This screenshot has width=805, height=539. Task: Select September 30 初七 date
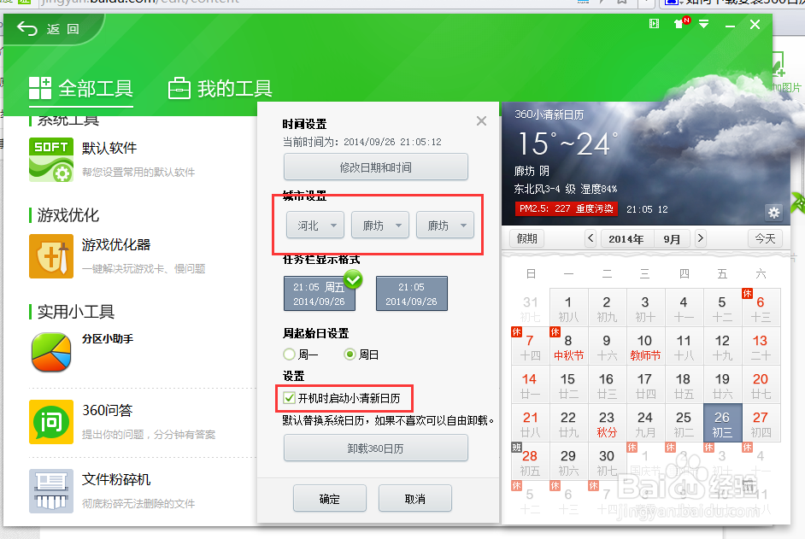pyautogui.click(x=607, y=461)
